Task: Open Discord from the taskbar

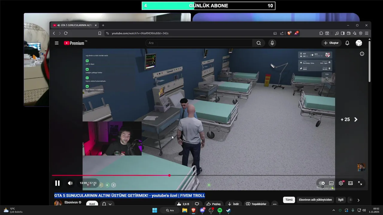Action: click(202, 210)
